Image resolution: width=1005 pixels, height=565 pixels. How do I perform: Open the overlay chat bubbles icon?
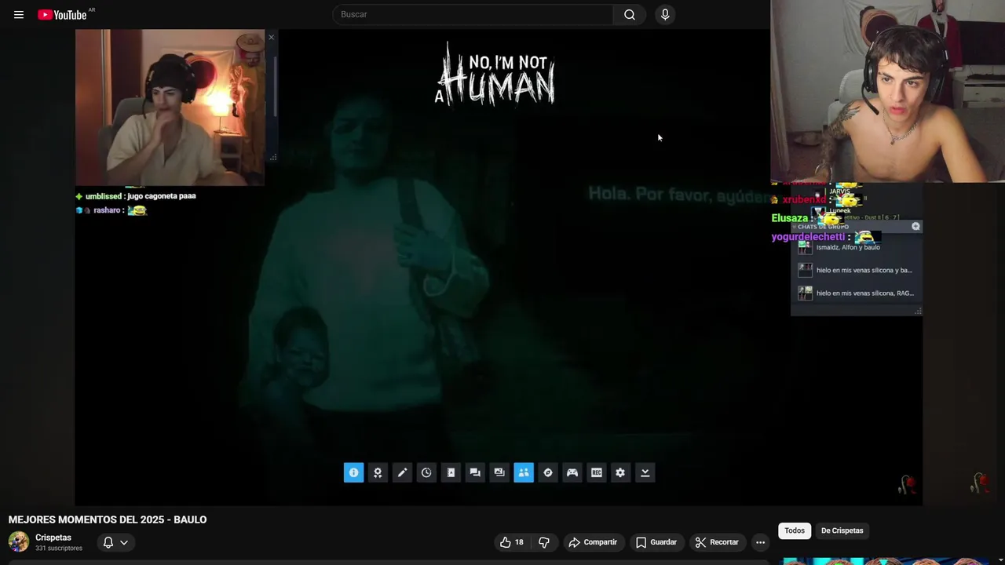(x=475, y=472)
